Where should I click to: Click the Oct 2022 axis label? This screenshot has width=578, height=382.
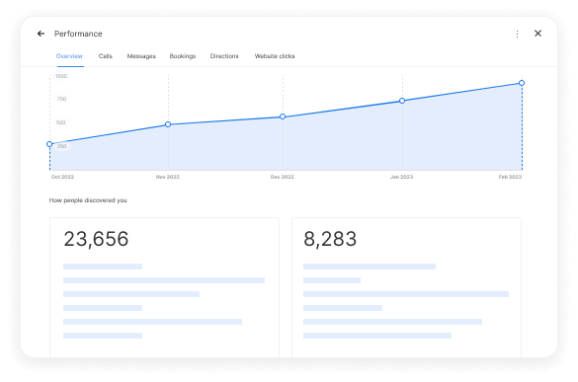(x=62, y=177)
